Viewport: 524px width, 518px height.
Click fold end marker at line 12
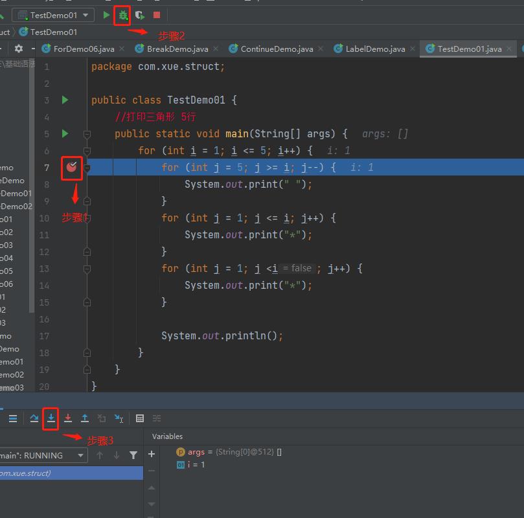tap(87, 252)
